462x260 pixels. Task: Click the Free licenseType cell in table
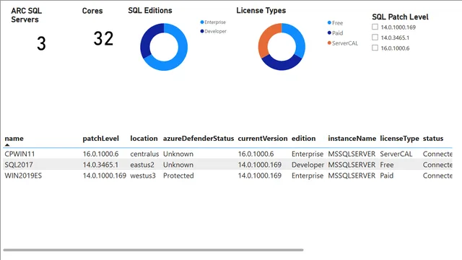tap(387, 165)
